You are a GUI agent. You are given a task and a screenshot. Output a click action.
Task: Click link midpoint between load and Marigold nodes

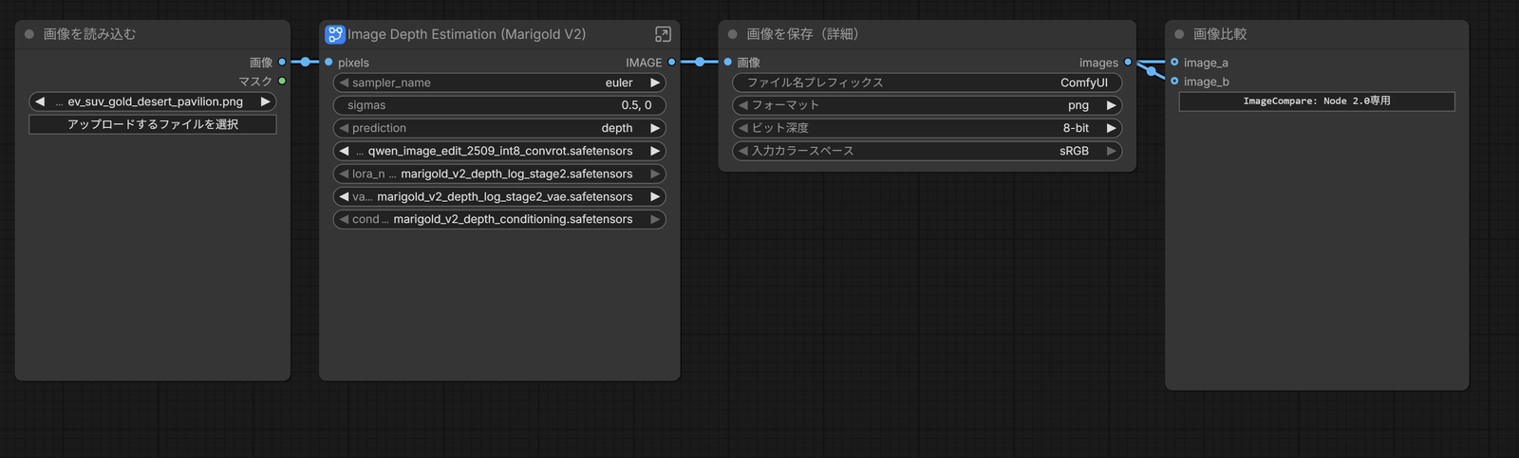(305, 62)
